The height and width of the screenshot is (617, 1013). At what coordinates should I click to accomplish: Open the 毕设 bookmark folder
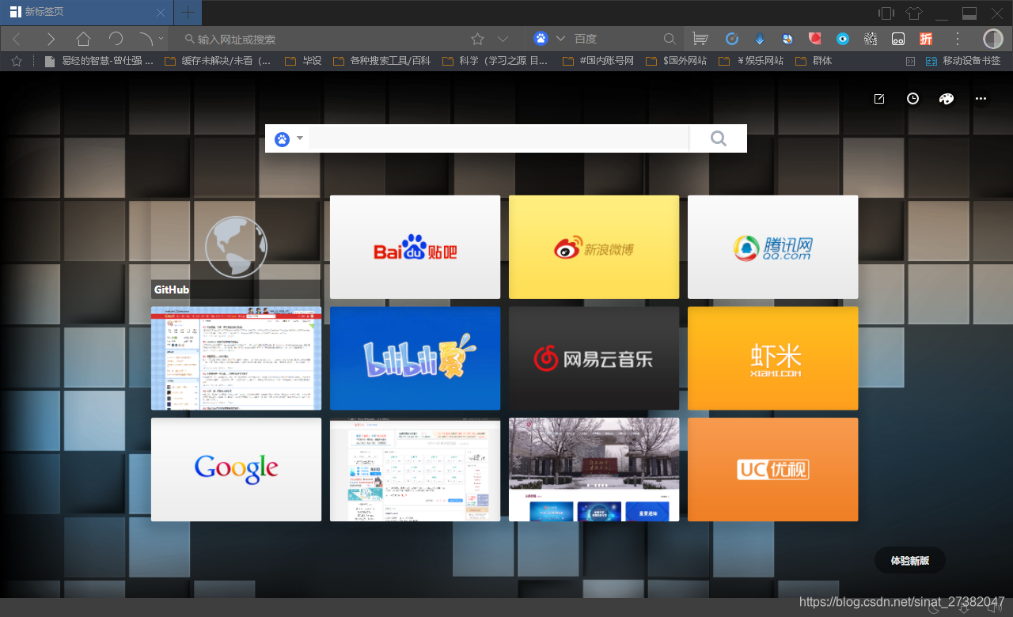point(302,61)
